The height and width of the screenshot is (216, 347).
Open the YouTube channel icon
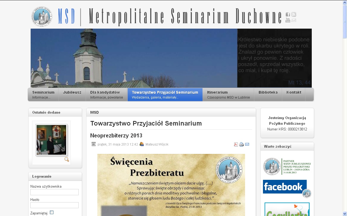[x=288, y=20]
